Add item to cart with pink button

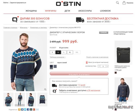tap(79, 74)
